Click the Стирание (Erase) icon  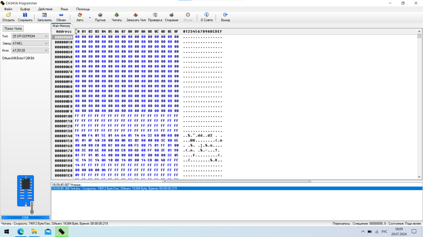(172, 17)
